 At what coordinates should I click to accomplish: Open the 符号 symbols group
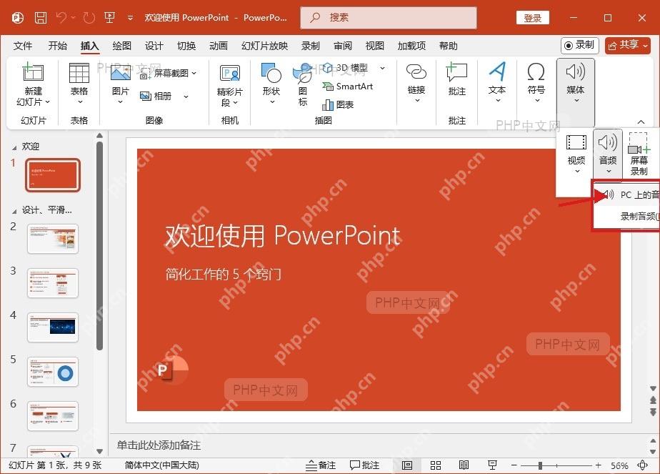click(536, 84)
